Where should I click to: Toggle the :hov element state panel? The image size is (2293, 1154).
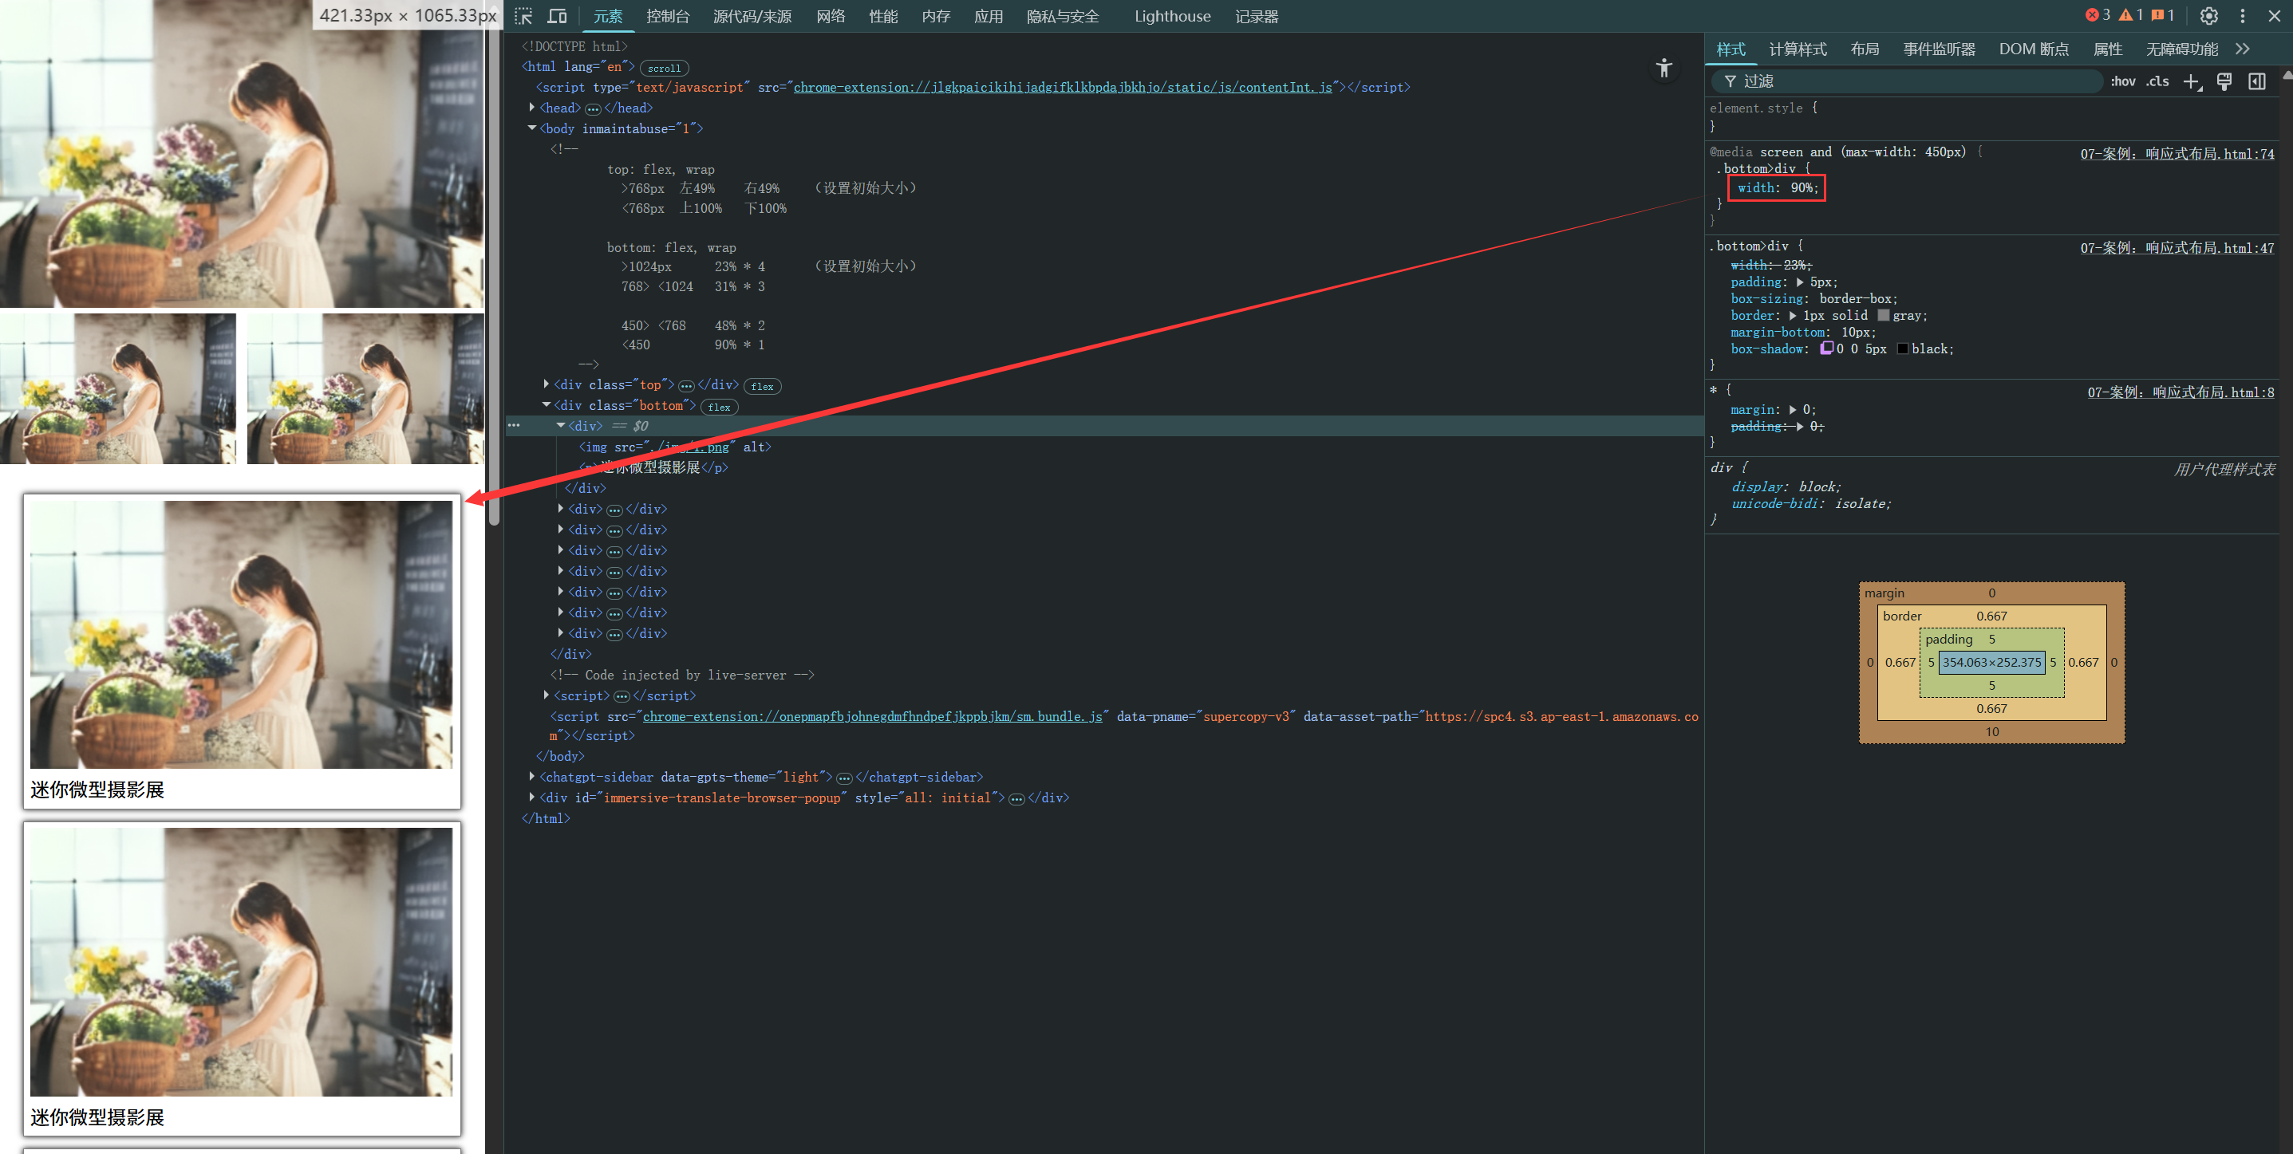pos(2122,82)
